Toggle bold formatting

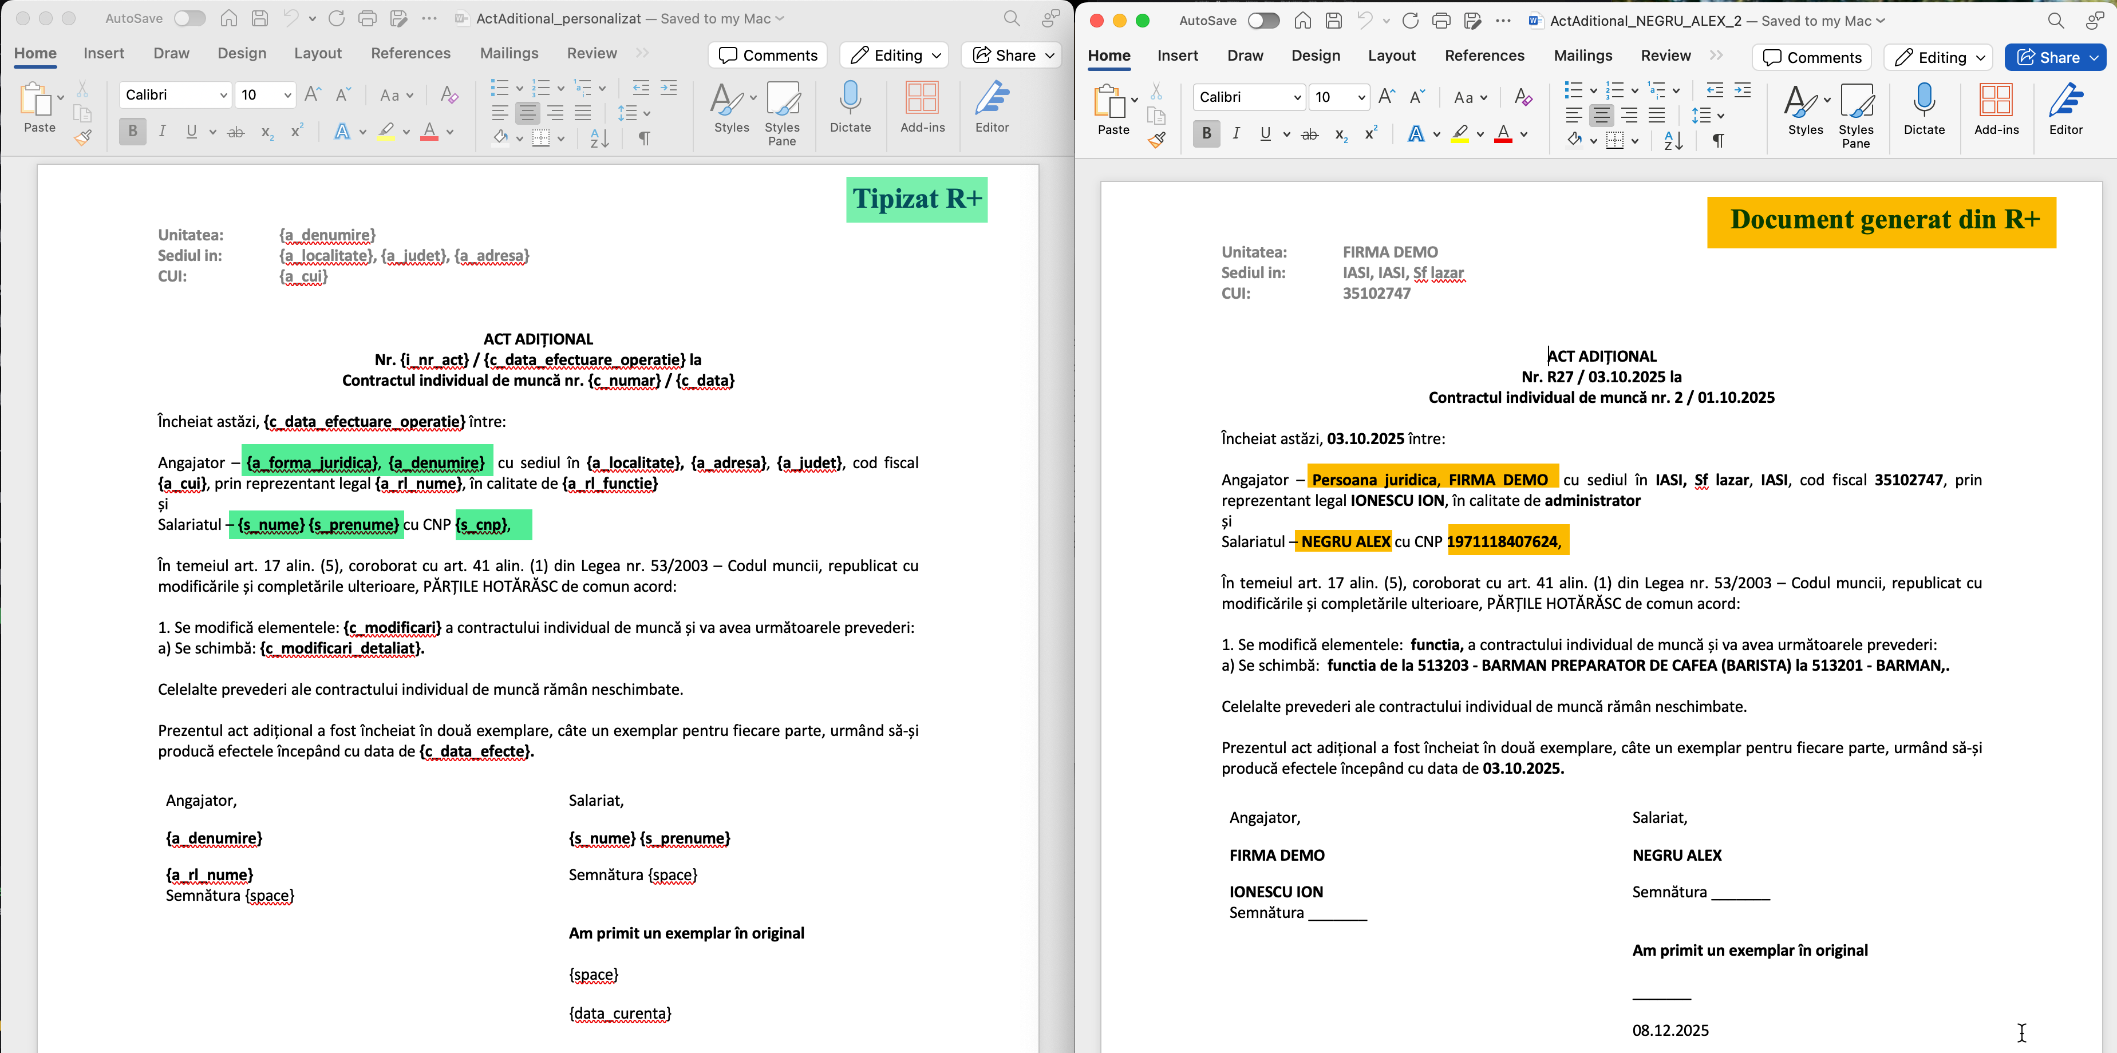coord(132,130)
